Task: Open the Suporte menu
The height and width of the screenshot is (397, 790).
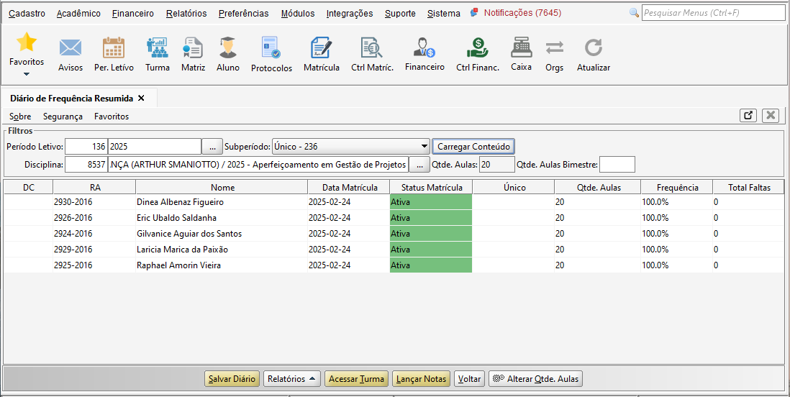Action: pos(400,14)
